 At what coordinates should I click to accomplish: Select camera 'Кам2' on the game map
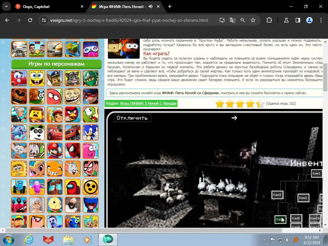[303, 198]
